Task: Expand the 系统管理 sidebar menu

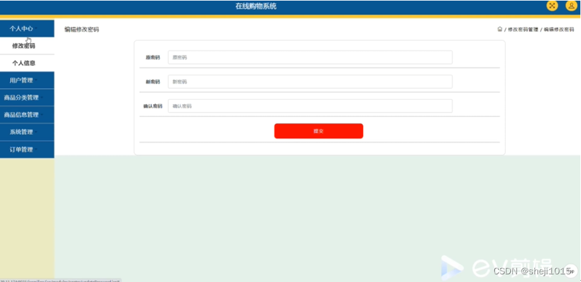Action: click(27, 132)
